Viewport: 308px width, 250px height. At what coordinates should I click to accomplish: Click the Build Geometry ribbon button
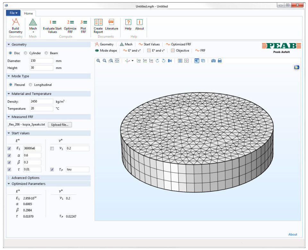pyautogui.click(x=15, y=26)
